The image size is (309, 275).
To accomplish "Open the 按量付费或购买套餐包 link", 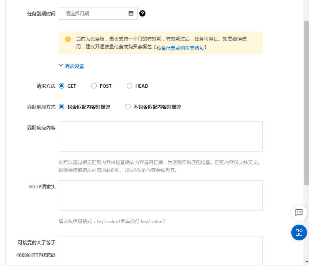I will pos(180,48).
